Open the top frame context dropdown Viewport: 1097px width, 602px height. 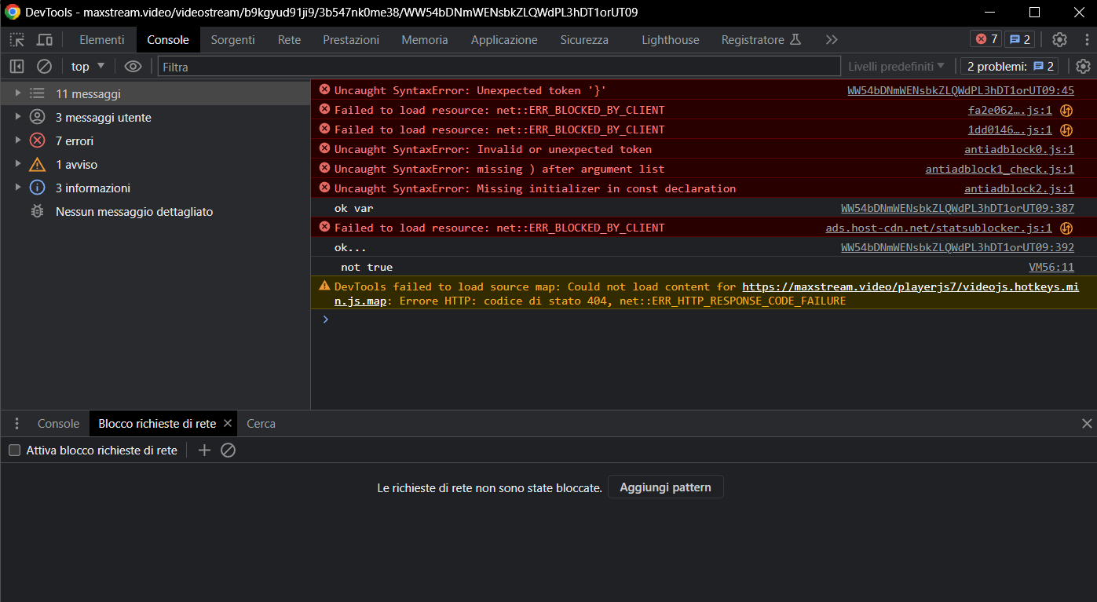click(x=87, y=67)
